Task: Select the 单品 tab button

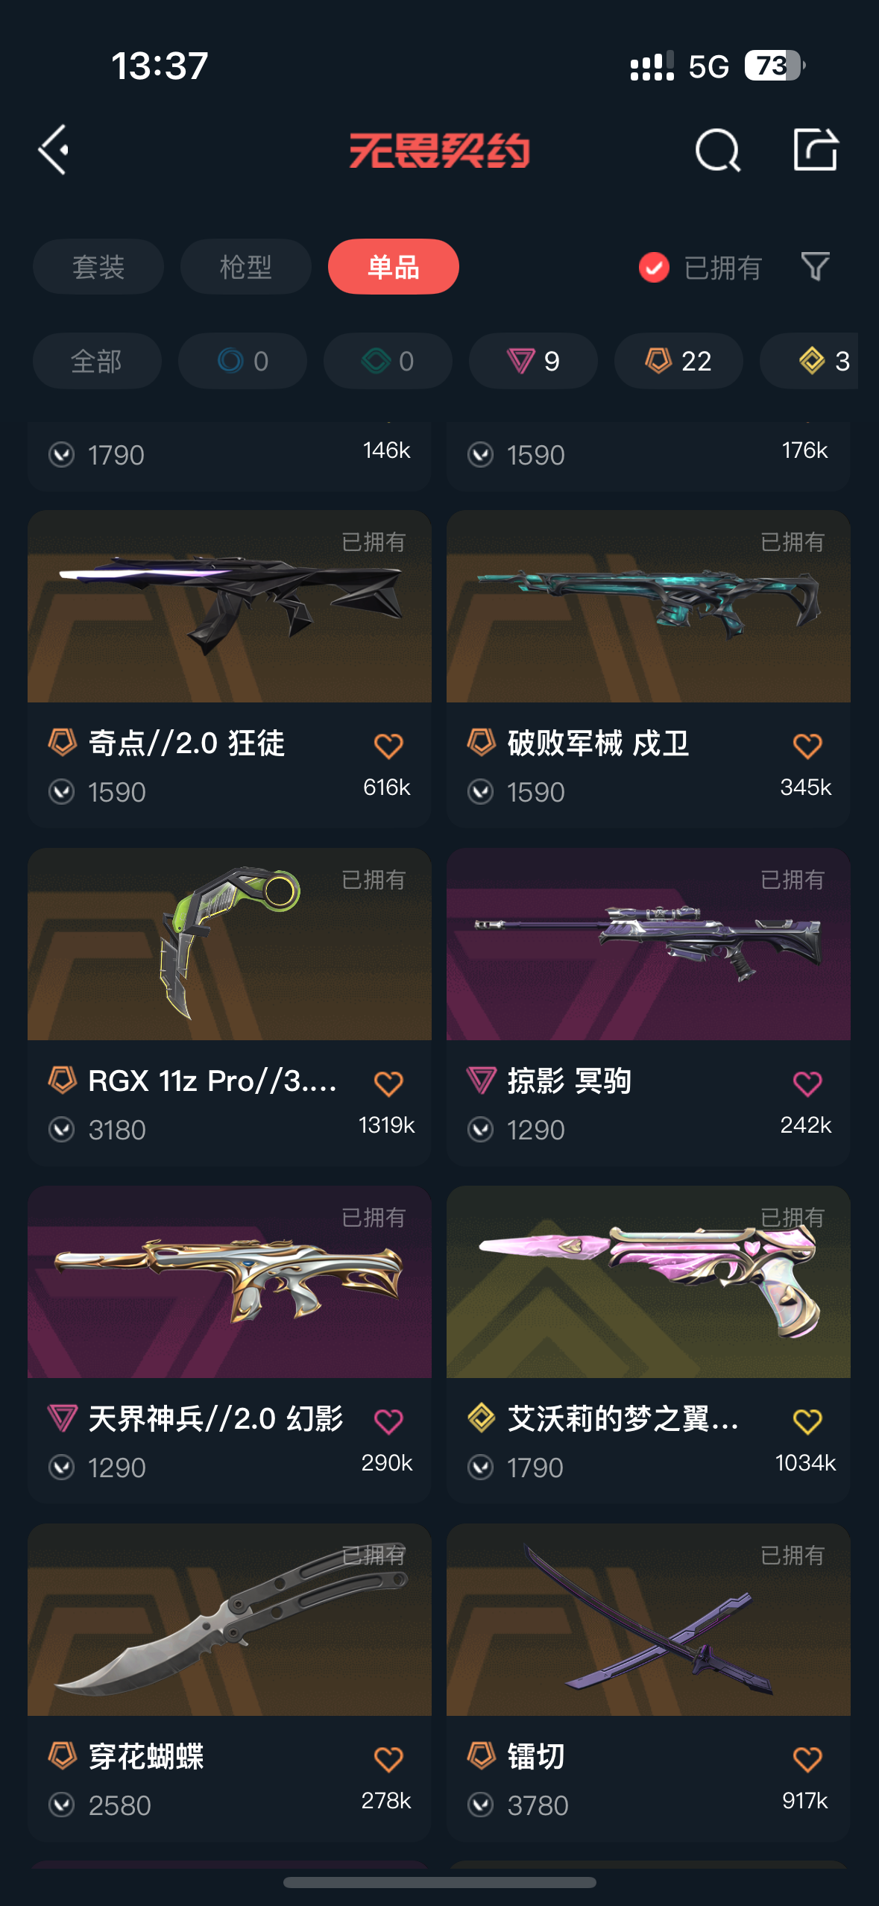Action: tap(394, 266)
